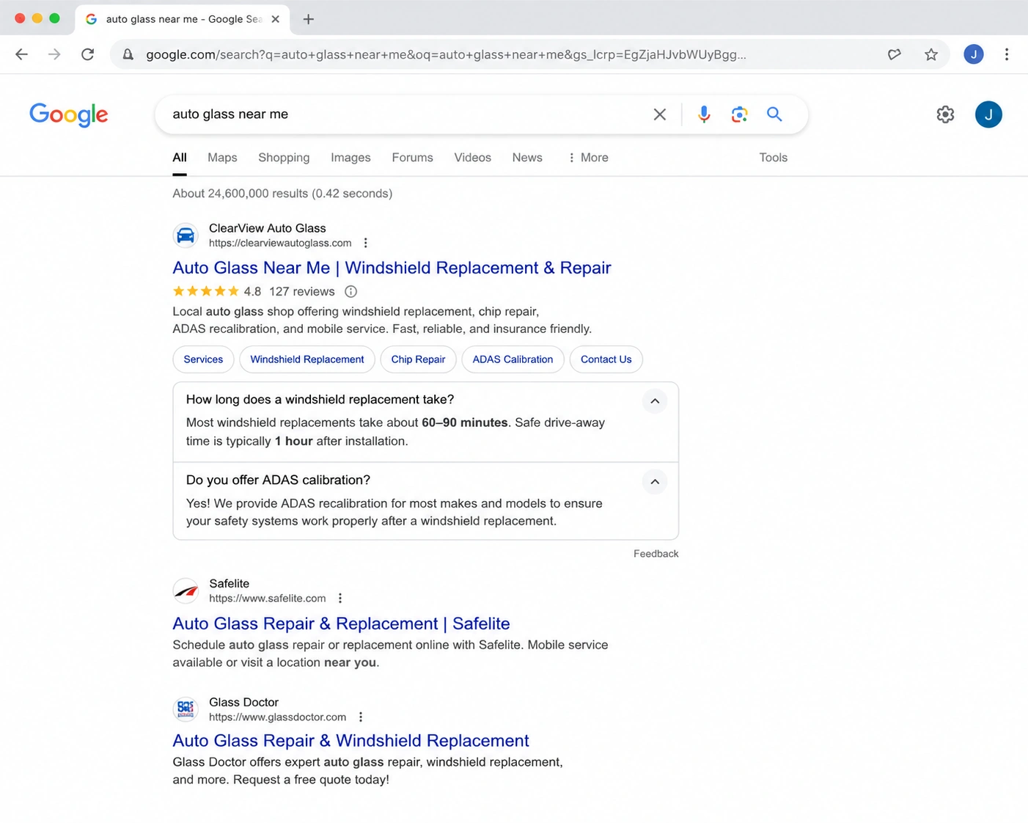The width and height of the screenshot is (1028, 823).
Task: Submit the search with the magnifier icon
Action: point(774,114)
